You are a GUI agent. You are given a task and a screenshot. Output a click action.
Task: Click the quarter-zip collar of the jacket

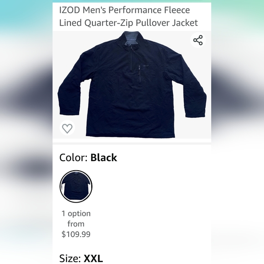point(132,41)
